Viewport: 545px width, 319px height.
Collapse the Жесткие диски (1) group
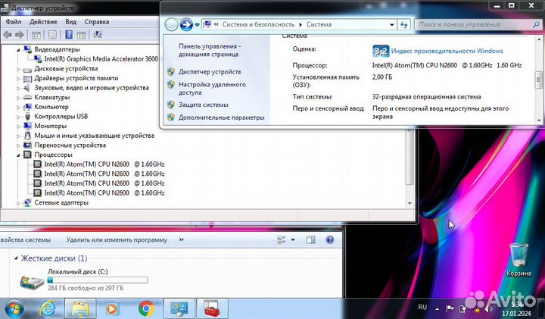click(x=16, y=258)
